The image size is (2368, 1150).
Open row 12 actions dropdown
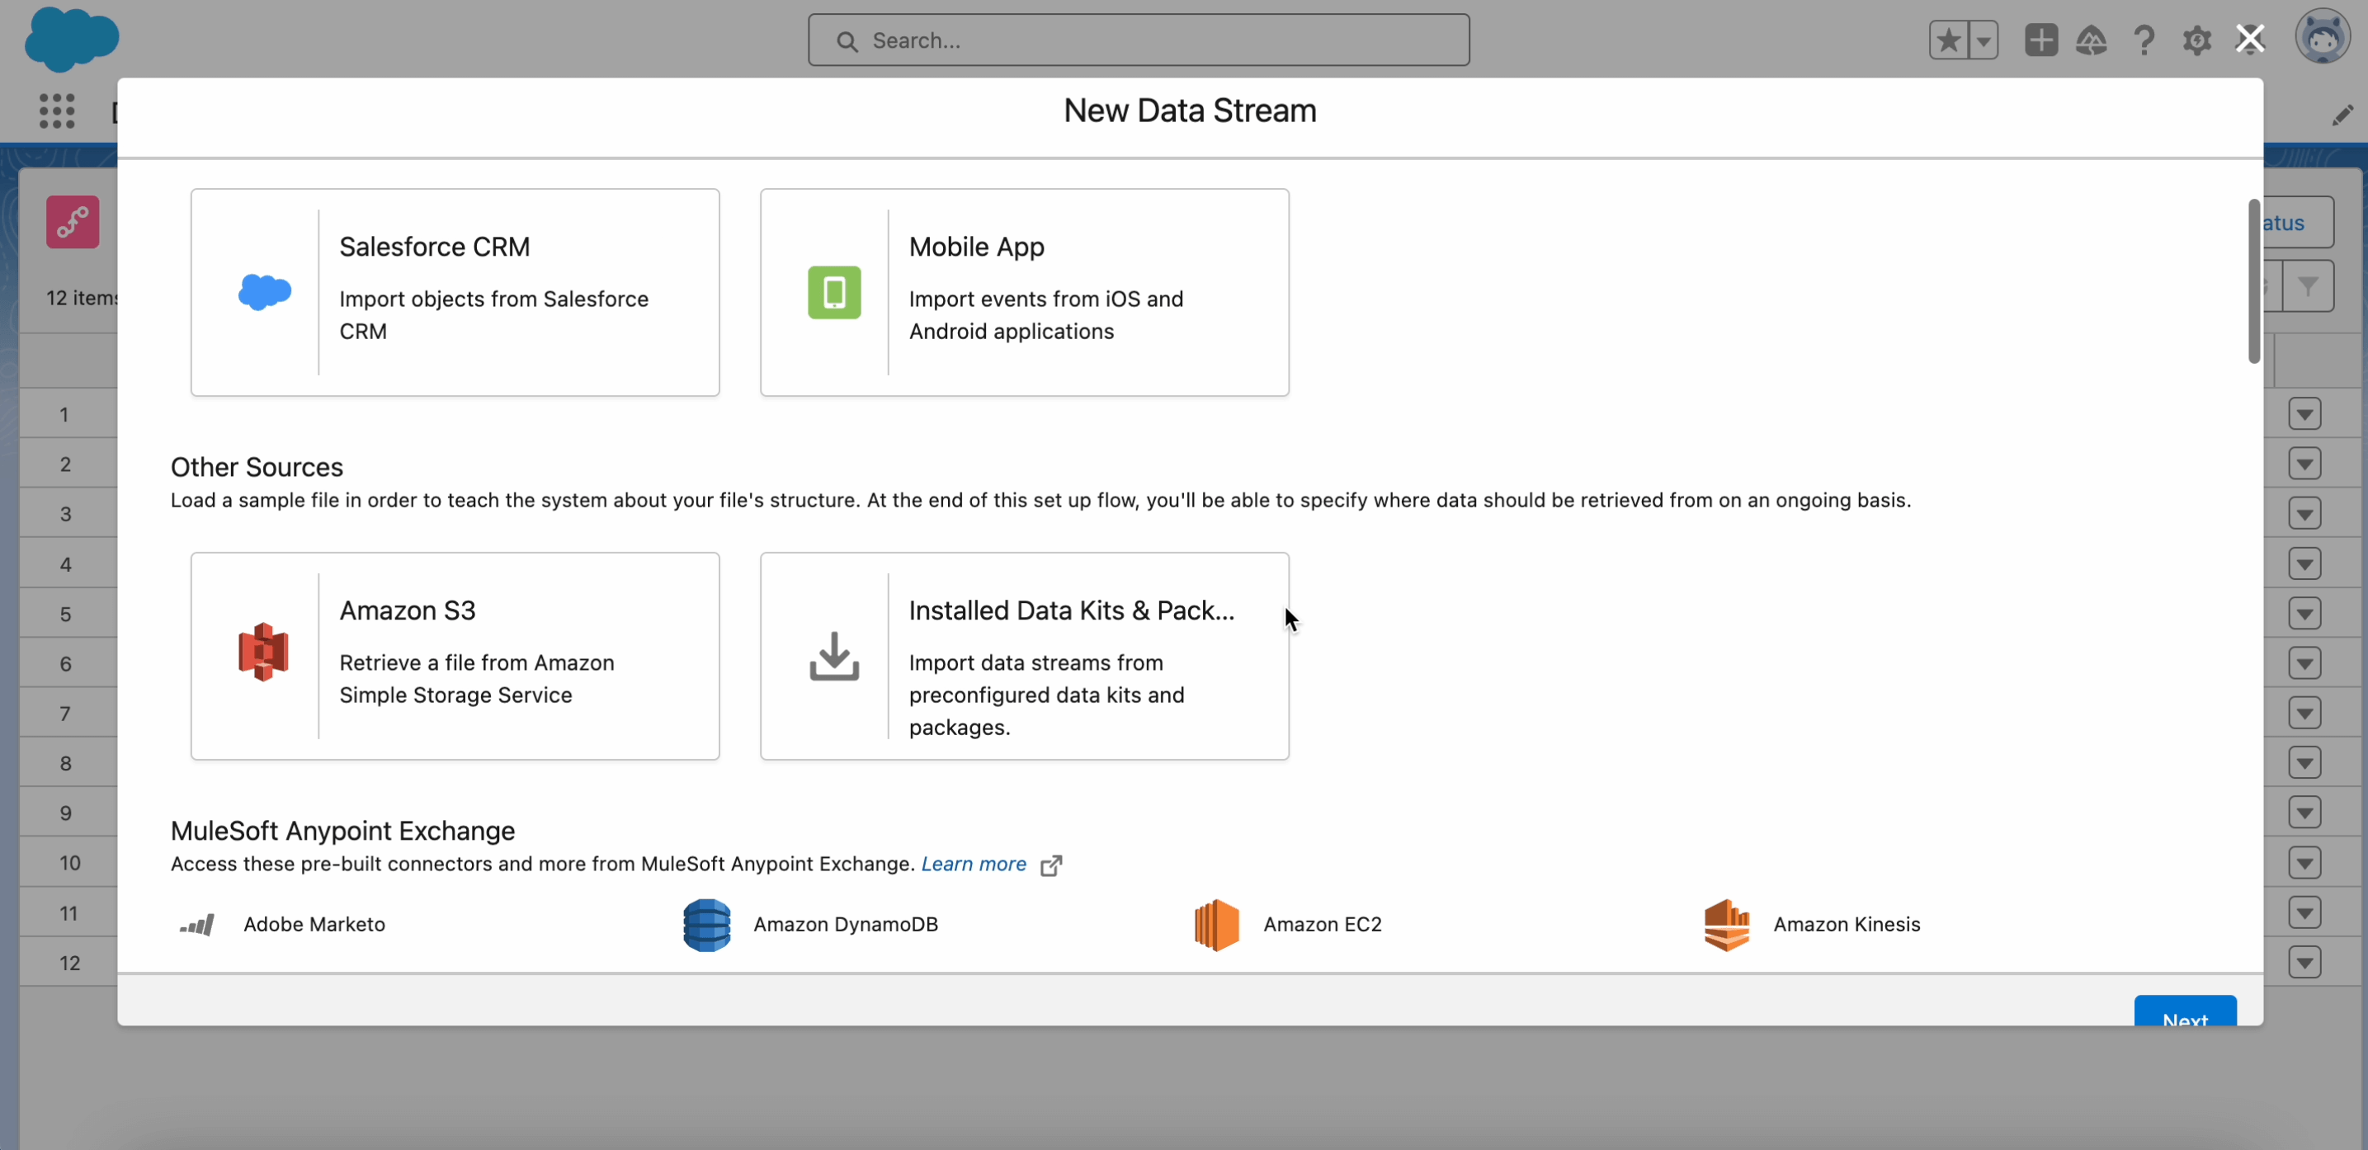[x=2304, y=962]
